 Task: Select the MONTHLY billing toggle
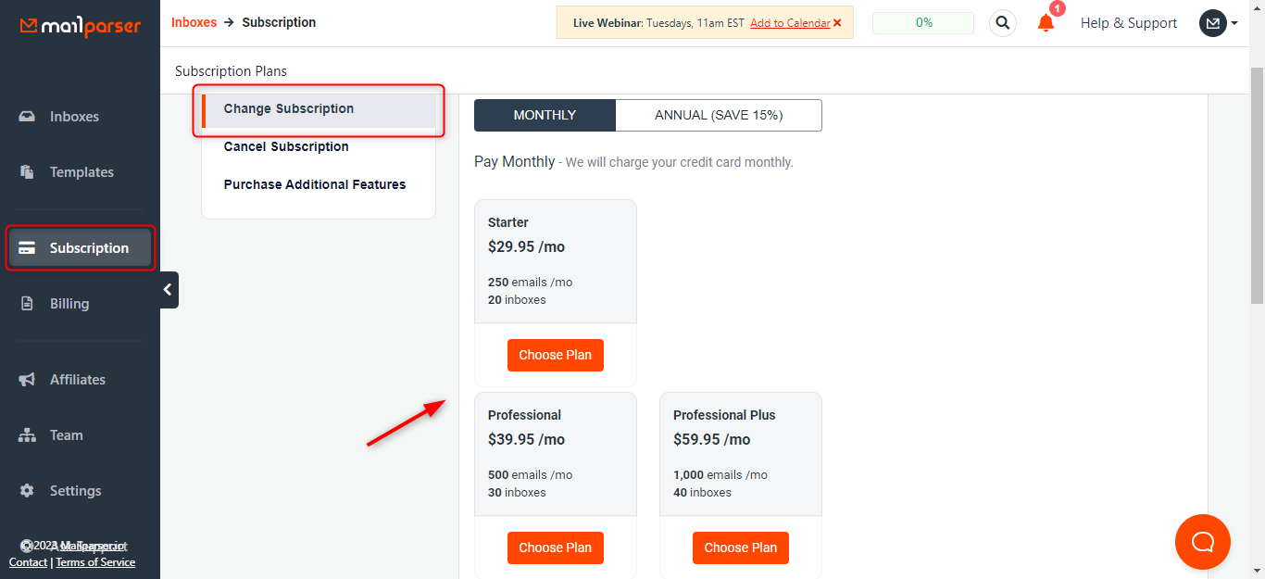(x=545, y=116)
